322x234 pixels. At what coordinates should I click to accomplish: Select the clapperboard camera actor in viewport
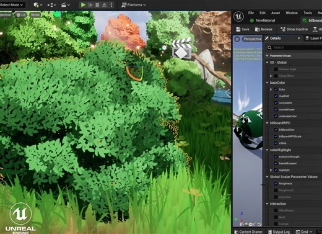tap(181, 48)
